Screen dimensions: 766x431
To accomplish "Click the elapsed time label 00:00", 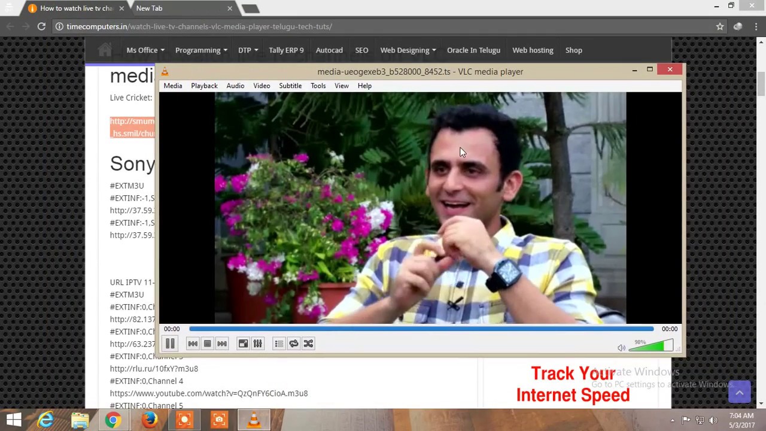I will coord(172,329).
